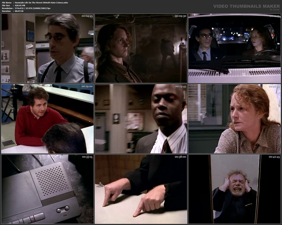
Task: Click the 00:19:00 timestamp label
Action: [87, 86]
